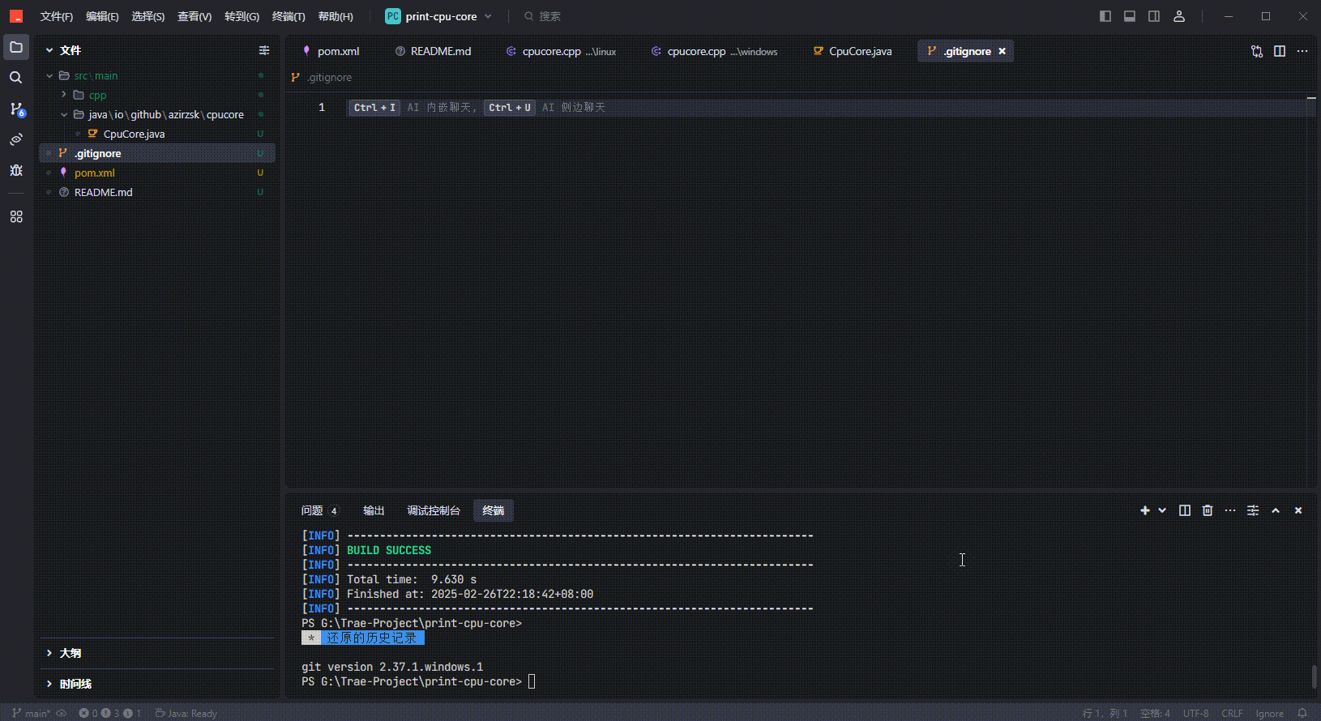Open the Remote Explorer activity bar icon
This screenshot has height=721, width=1321.
pyautogui.click(x=16, y=139)
